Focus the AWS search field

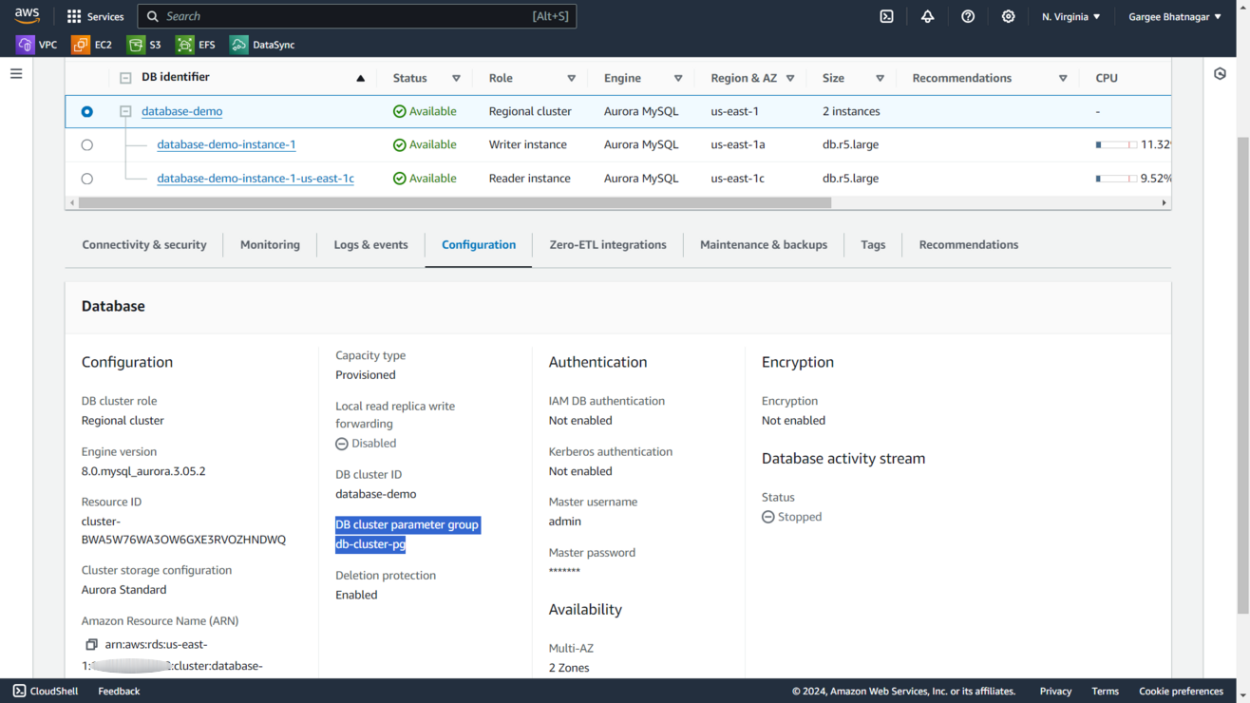coord(357,16)
